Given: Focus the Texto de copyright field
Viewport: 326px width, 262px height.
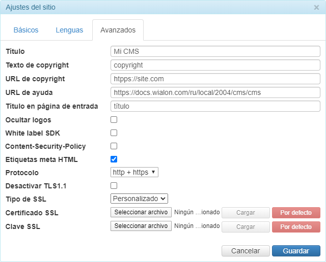Looking at the screenshot, I should coord(215,65).
